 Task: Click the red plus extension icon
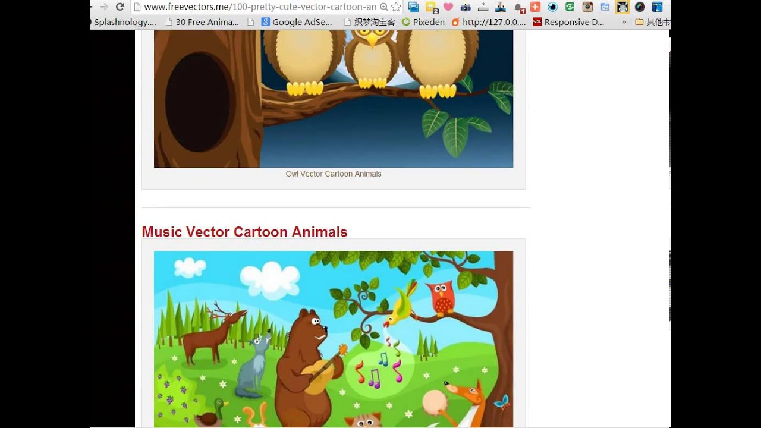[535, 7]
